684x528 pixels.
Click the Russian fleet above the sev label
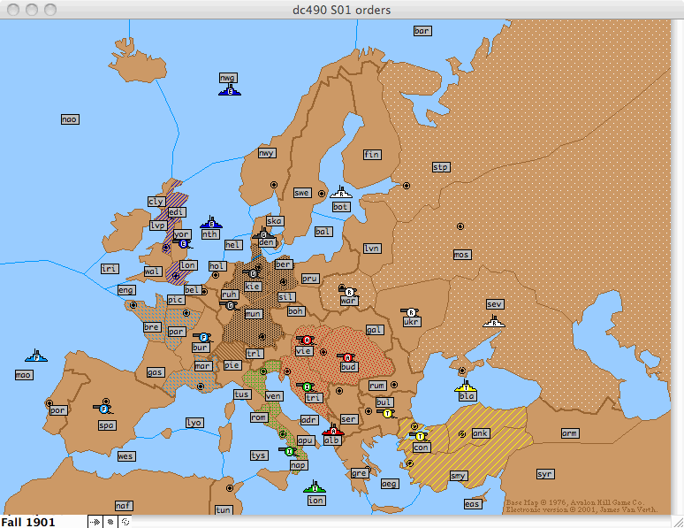coord(494,320)
